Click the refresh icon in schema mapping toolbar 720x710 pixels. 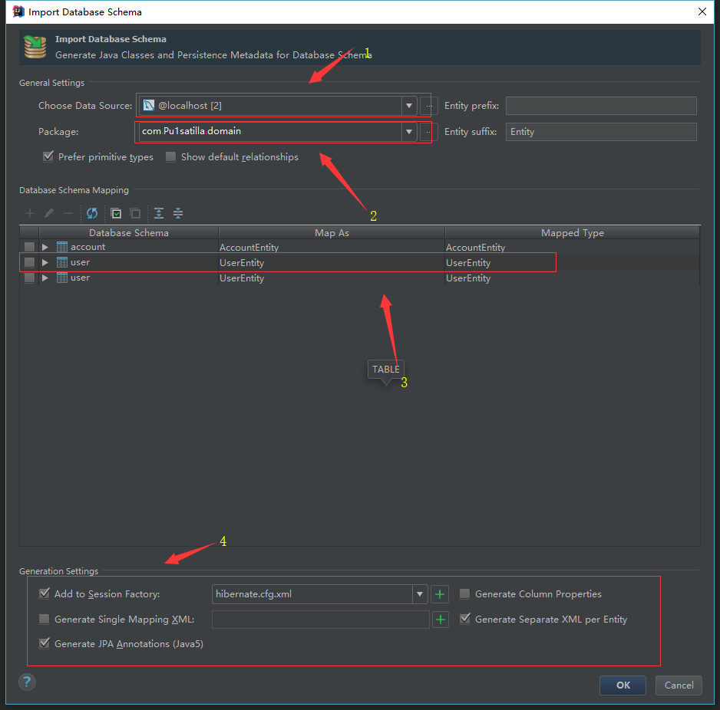coord(92,214)
